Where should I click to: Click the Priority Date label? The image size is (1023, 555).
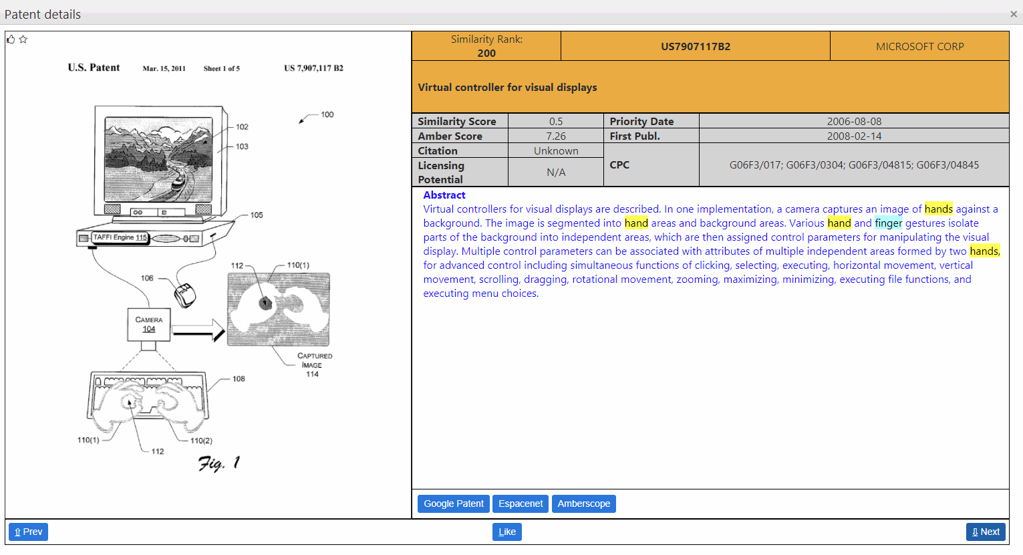(641, 121)
